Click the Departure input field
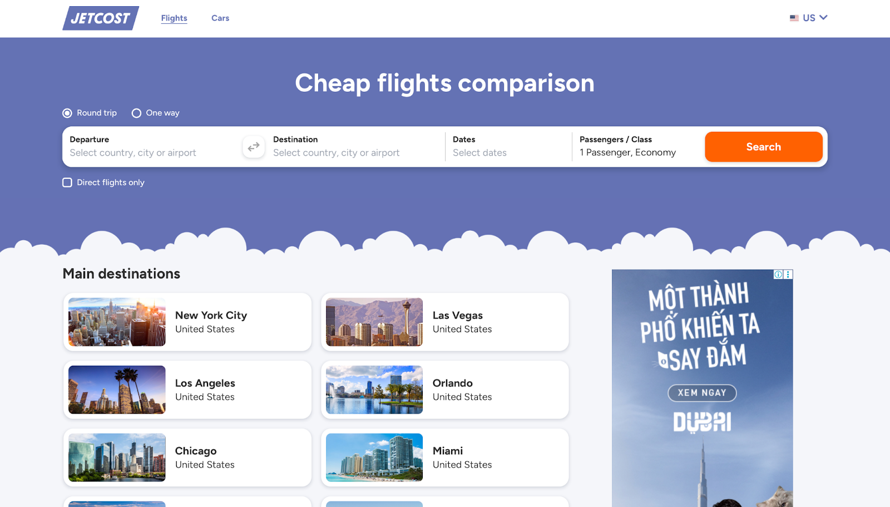 click(151, 147)
